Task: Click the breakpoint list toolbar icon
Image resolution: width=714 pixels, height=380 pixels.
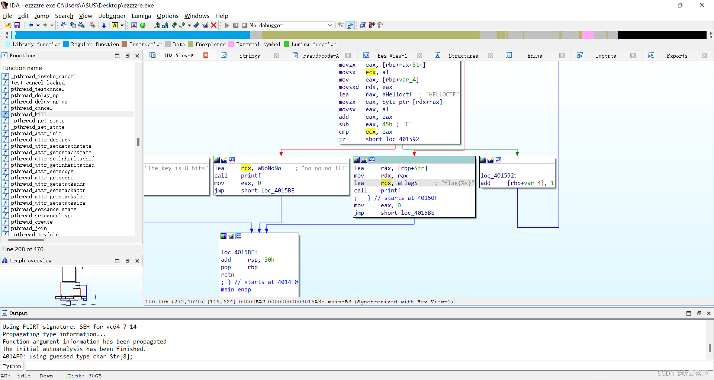Action: [x=363, y=25]
